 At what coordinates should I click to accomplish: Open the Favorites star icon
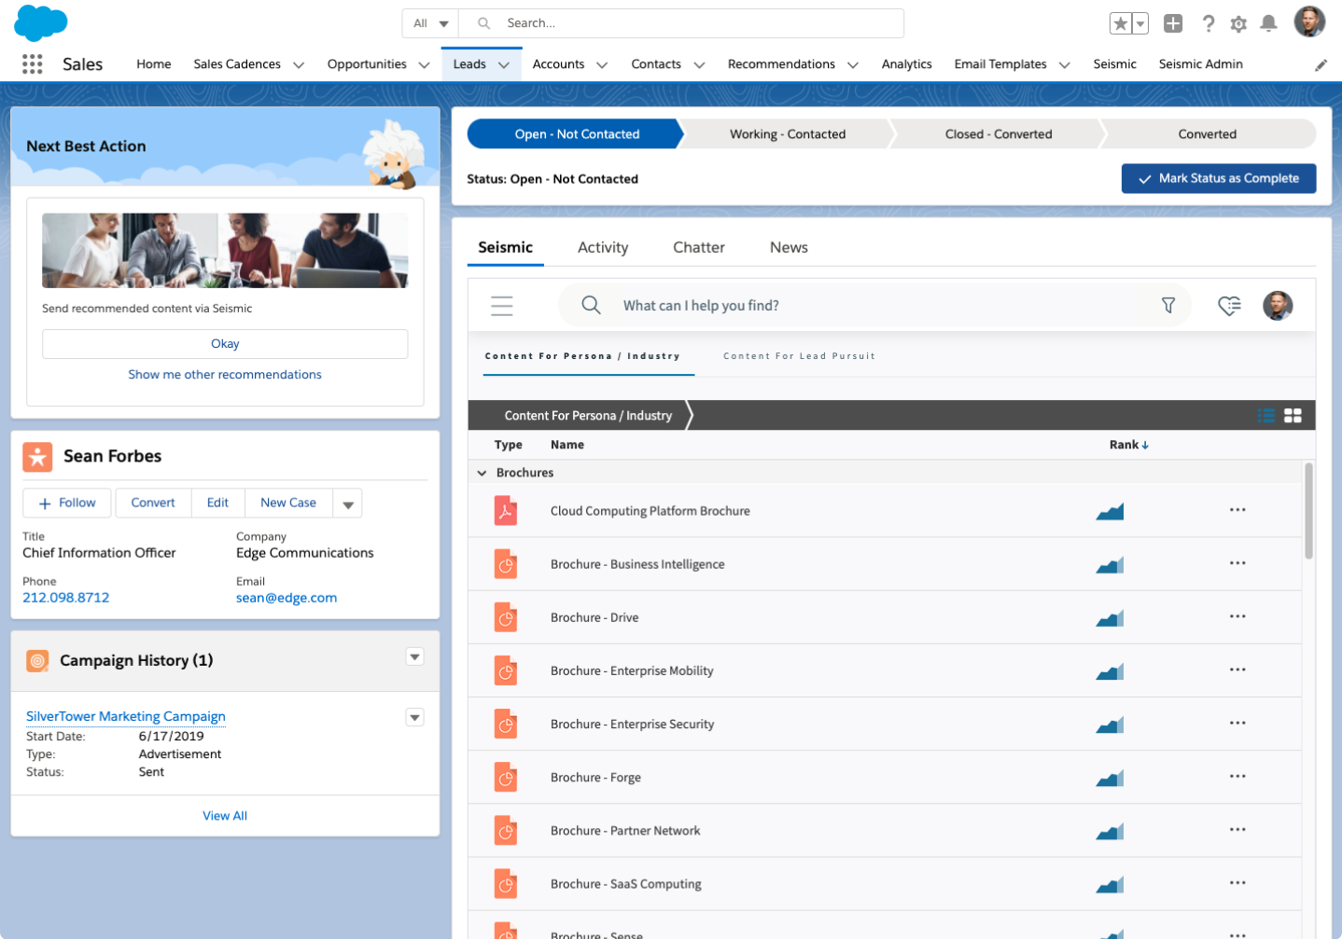pyautogui.click(x=1121, y=23)
